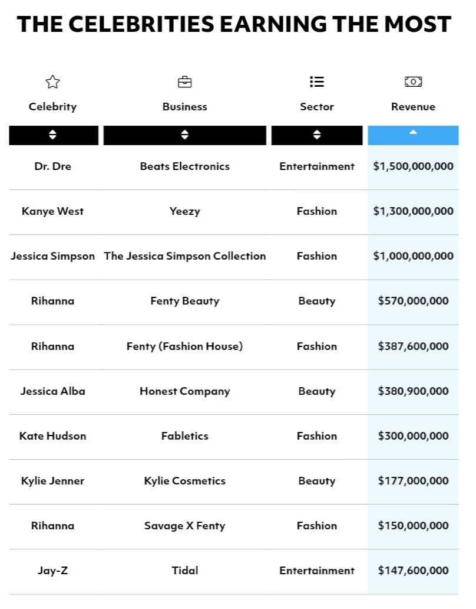This screenshot has height=609, width=476.
Task: Click Entertainment sector in Jay-Z row
Action: coord(317,571)
